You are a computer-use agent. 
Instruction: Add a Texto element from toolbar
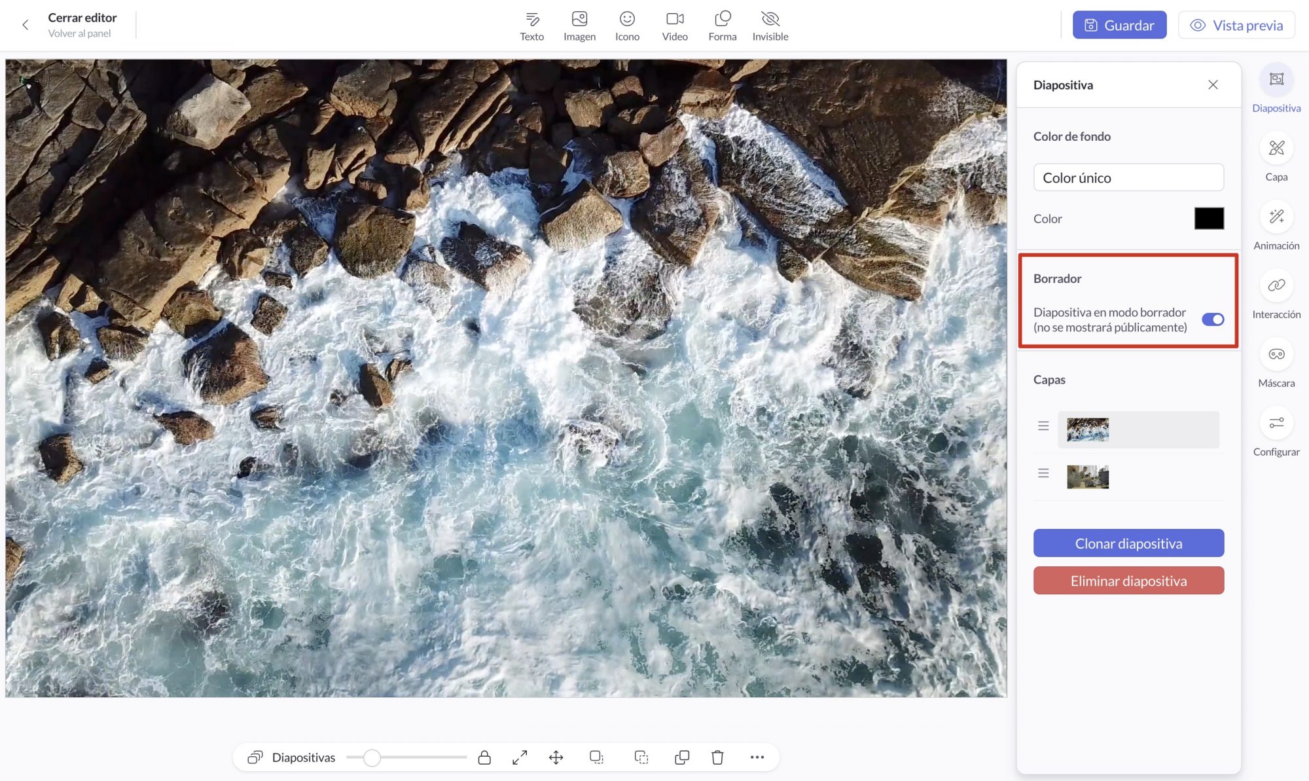(x=531, y=26)
